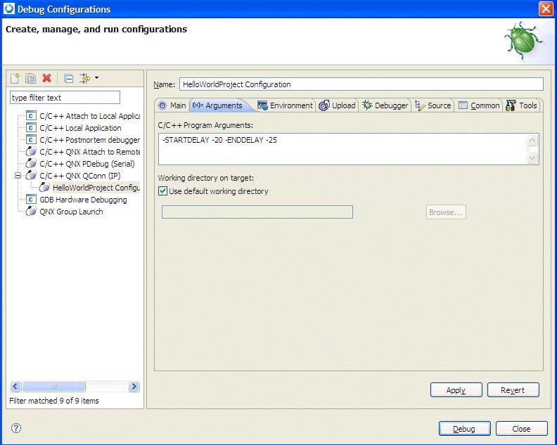
Task: Click the GDB Hardware Debugging icon
Action: coord(31,200)
